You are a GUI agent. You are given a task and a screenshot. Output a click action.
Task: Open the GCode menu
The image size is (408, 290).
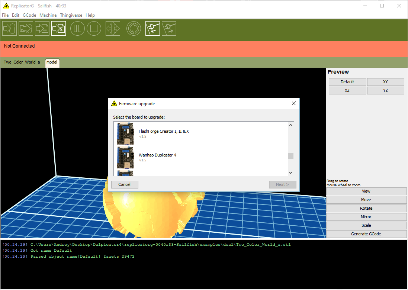[x=29, y=15]
